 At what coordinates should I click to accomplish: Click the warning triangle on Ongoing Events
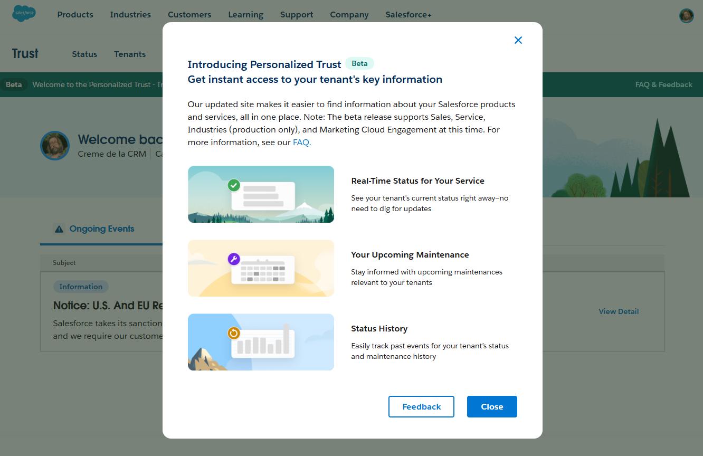(59, 229)
